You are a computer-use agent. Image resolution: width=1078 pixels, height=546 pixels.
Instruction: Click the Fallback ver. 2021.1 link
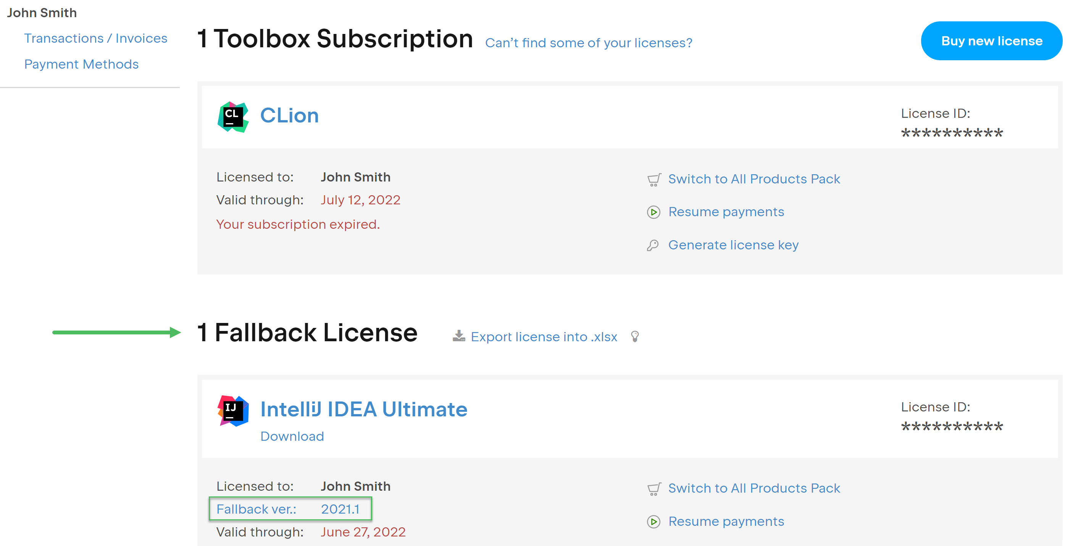288,509
